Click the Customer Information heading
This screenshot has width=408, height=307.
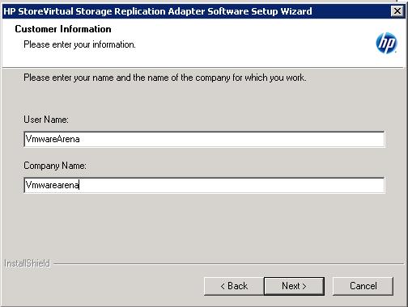tap(63, 29)
